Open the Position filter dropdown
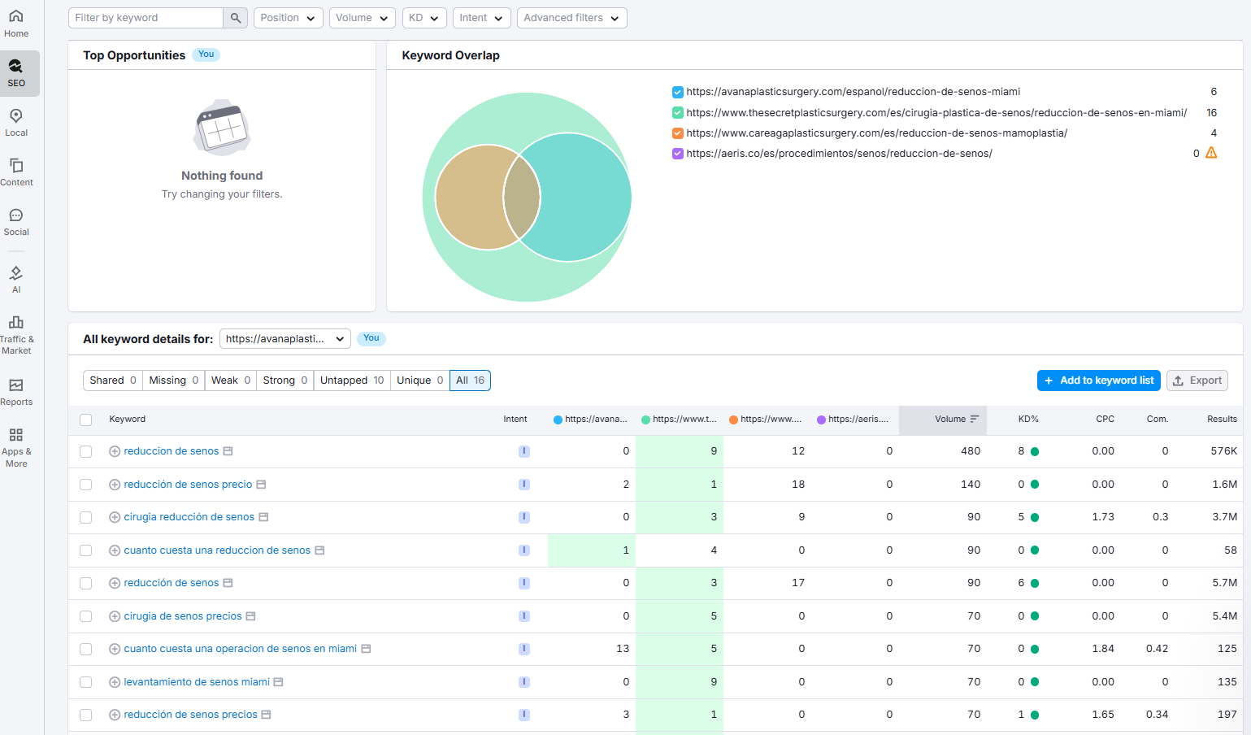Screen dimensions: 1251x735 pos(289,18)
